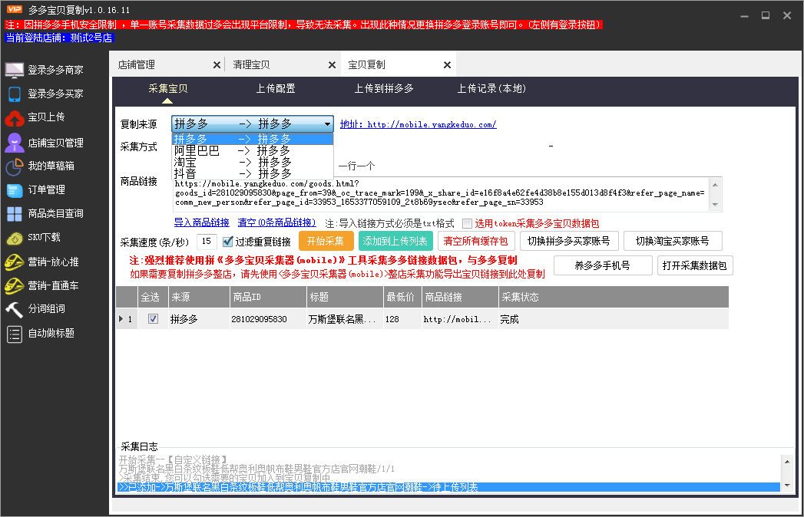
Task: Open the mobile.yangkeduo.com address link
Action: [x=418, y=124]
